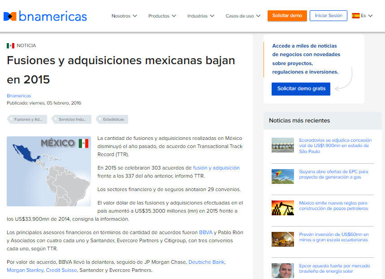Click the Spanish flag language icon
This screenshot has width=385, height=279.
point(356,16)
